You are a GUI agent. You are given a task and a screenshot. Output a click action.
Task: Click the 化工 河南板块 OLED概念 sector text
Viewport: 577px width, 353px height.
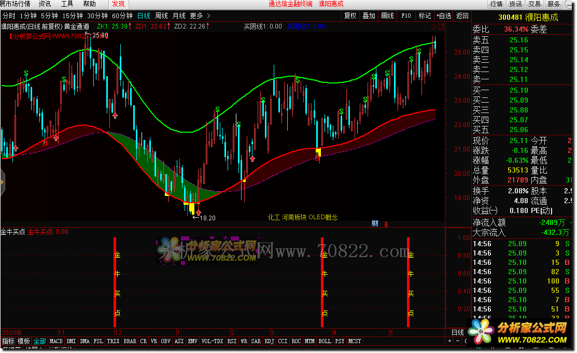[303, 217]
